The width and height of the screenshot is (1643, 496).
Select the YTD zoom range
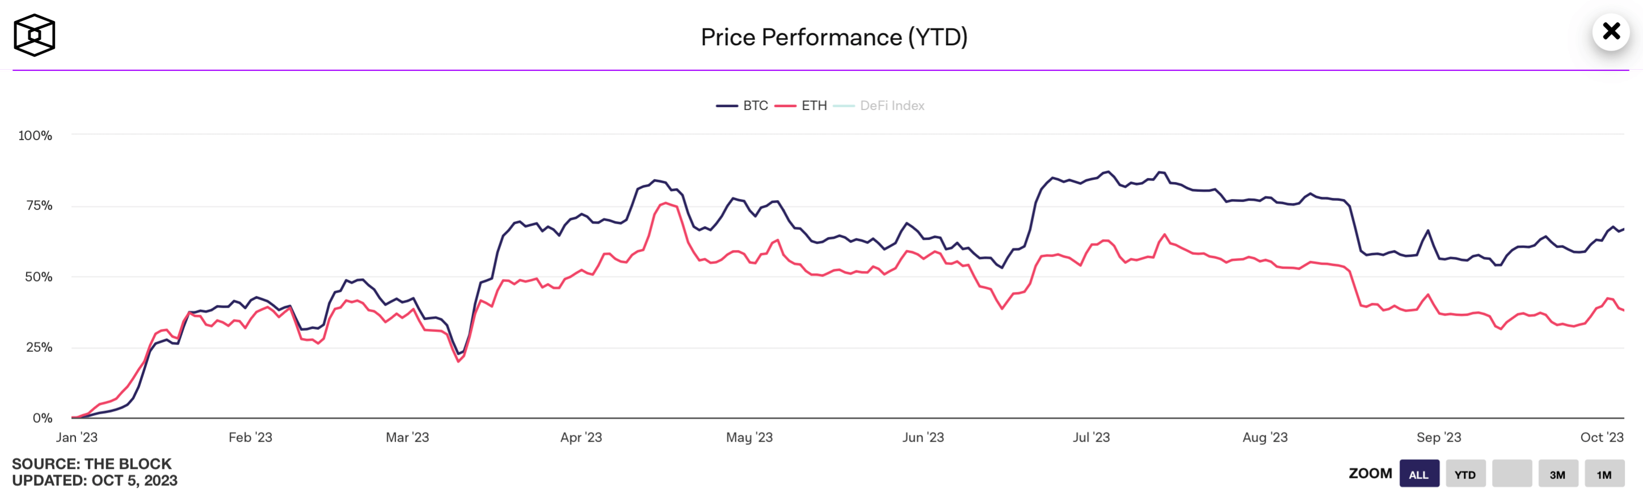click(x=1465, y=474)
